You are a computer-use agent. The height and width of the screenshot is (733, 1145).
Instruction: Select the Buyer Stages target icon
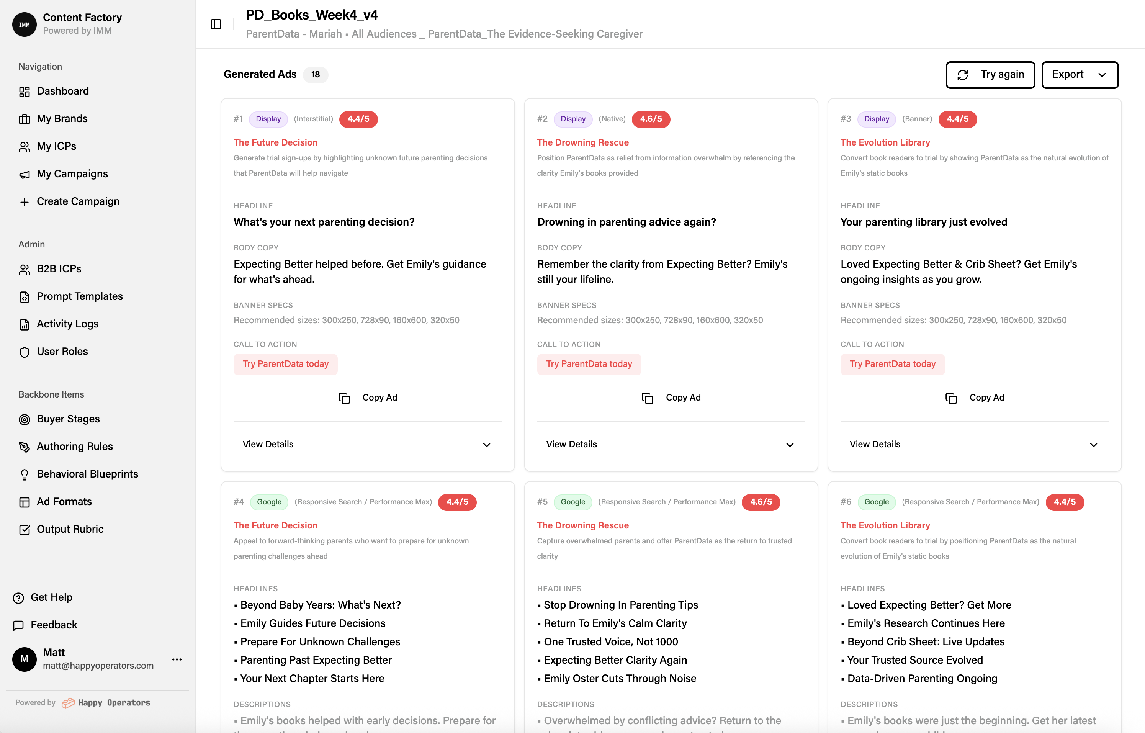[x=25, y=419]
